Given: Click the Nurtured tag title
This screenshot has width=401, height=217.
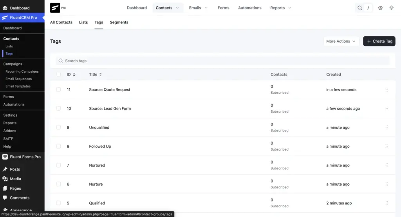Looking at the screenshot, I should 97,165.
